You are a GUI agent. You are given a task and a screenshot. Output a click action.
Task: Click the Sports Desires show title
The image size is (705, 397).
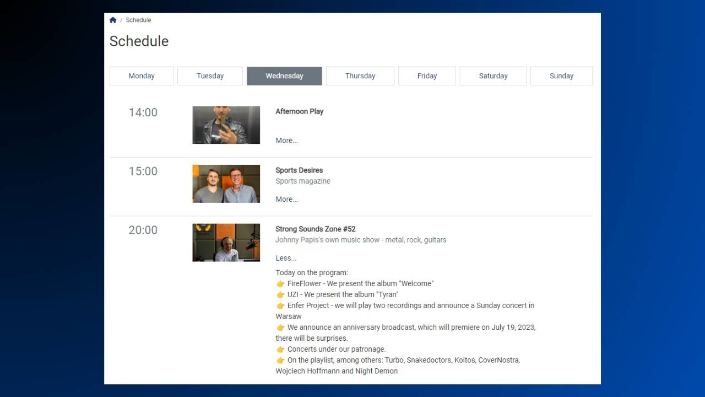(x=299, y=170)
